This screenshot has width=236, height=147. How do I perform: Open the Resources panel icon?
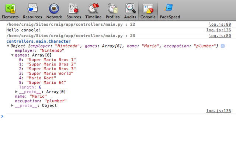(32, 8)
